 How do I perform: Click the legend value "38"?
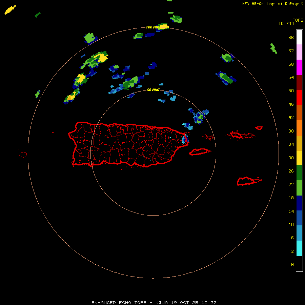[291, 131]
